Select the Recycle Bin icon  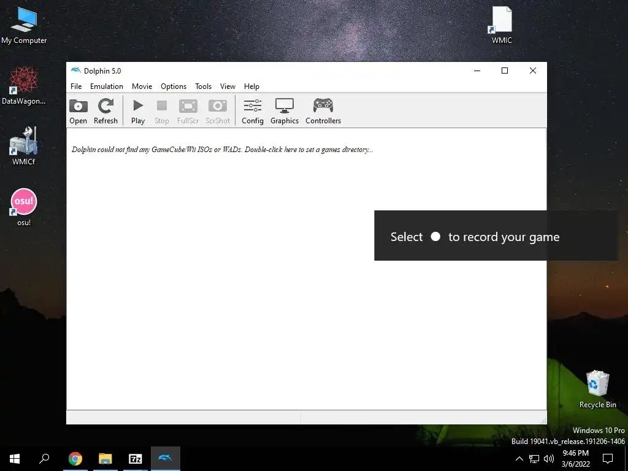click(x=597, y=389)
